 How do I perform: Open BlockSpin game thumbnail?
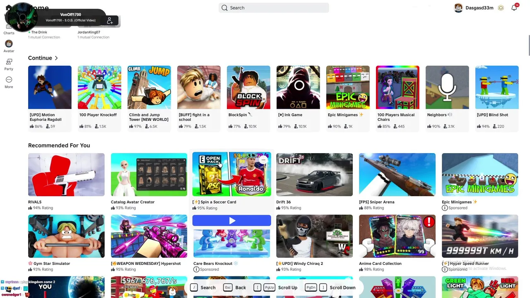pyautogui.click(x=248, y=87)
